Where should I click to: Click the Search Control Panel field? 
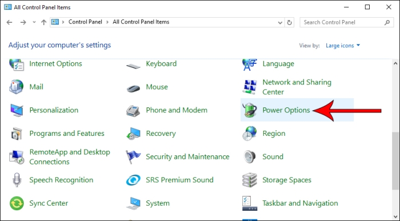point(347,22)
